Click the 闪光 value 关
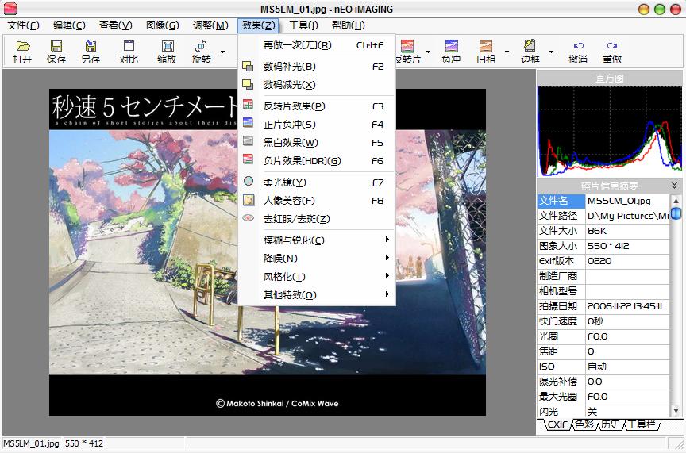Screen dimensions: 686x453 (628, 412)
